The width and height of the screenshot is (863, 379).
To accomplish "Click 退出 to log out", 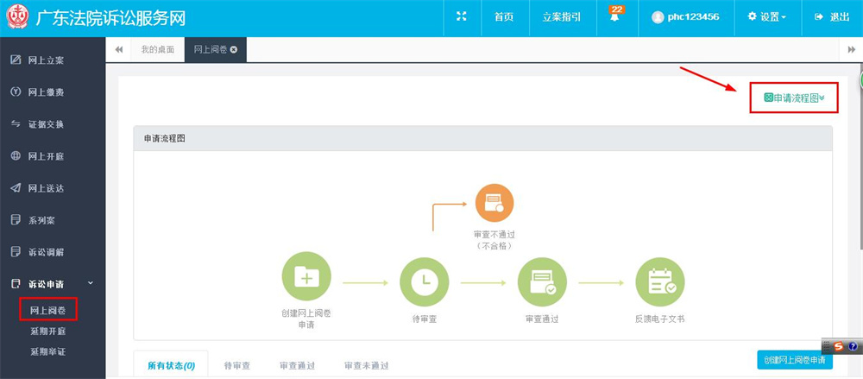I will pos(833,17).
